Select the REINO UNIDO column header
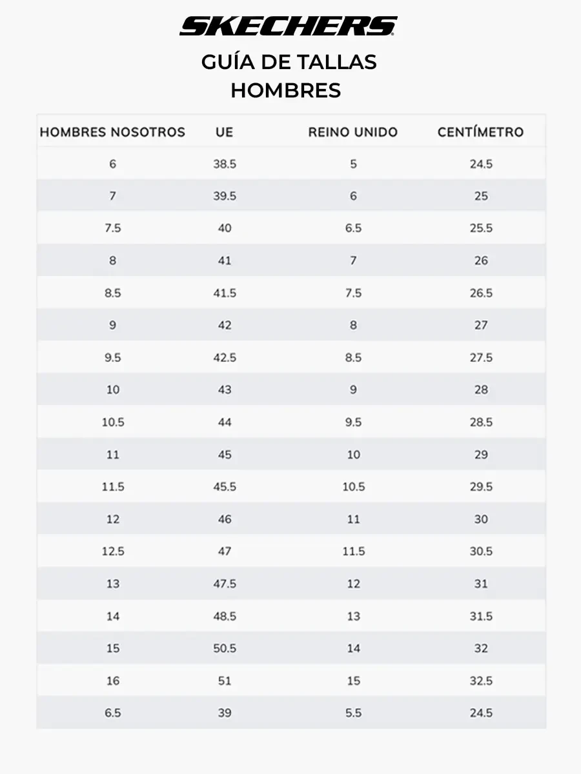This screenshot has width=581, height=774. pos(353,132)
